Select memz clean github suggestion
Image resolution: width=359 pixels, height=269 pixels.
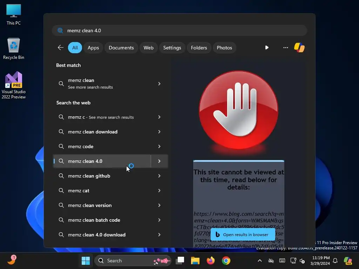point(102,176)
